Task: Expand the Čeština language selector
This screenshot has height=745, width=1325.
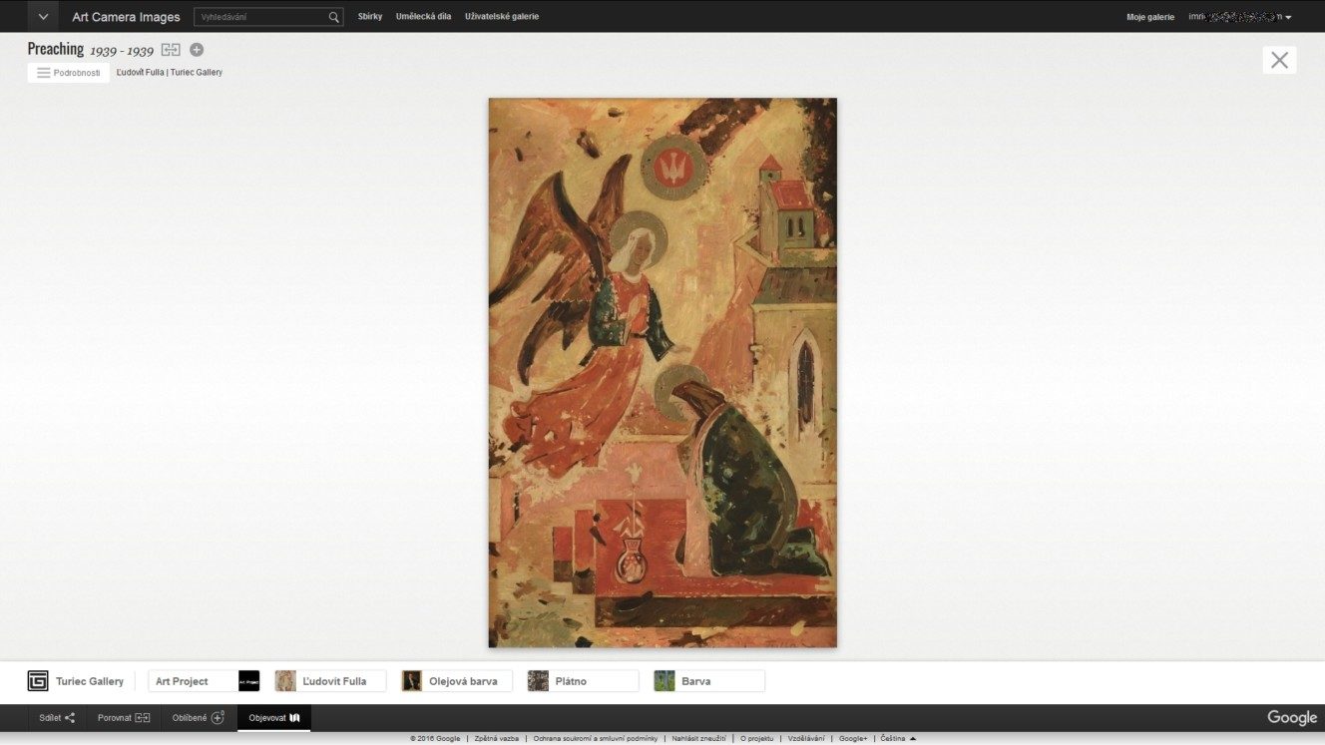Action: tap(898, 739)
